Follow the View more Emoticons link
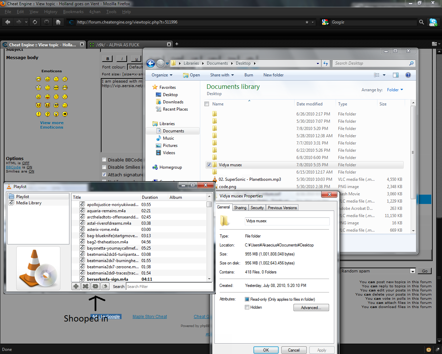The height and width of the screenshot is (354, 442). coord(52,125)
